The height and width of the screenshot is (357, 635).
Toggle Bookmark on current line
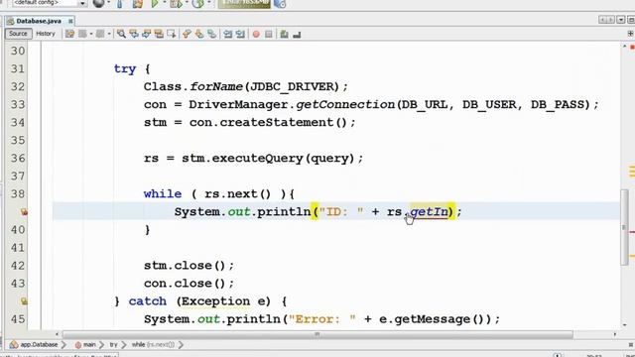(211, 34)
